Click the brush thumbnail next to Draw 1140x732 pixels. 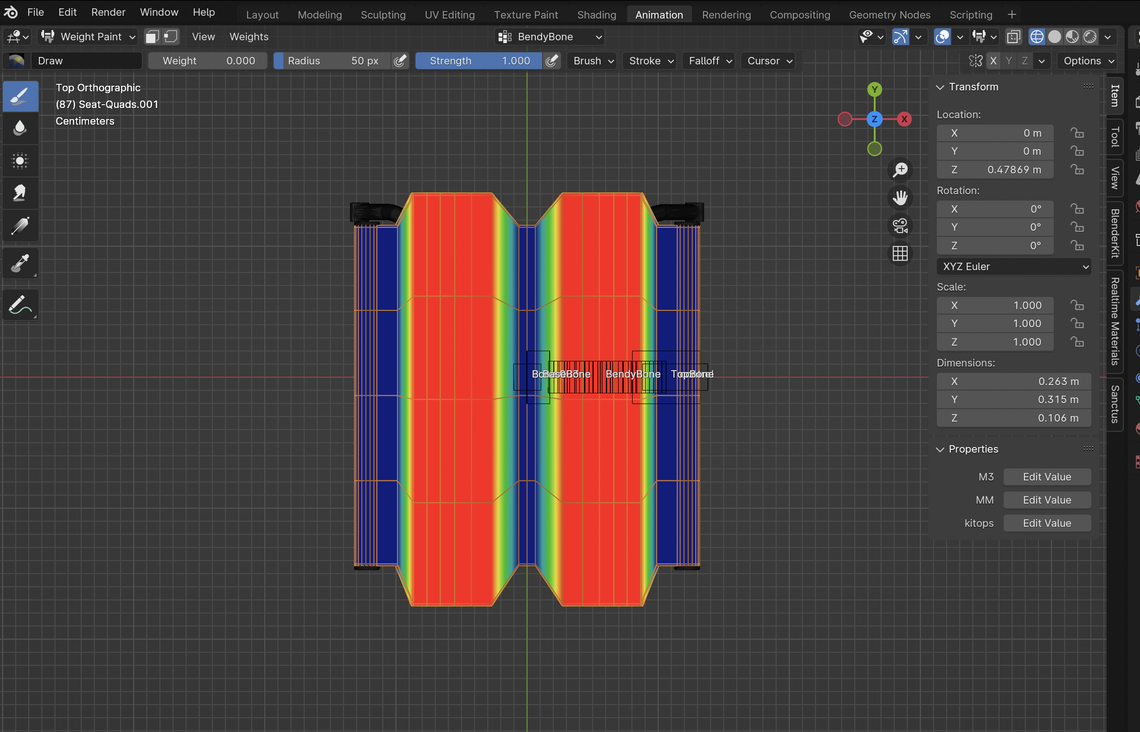(17, 61)
